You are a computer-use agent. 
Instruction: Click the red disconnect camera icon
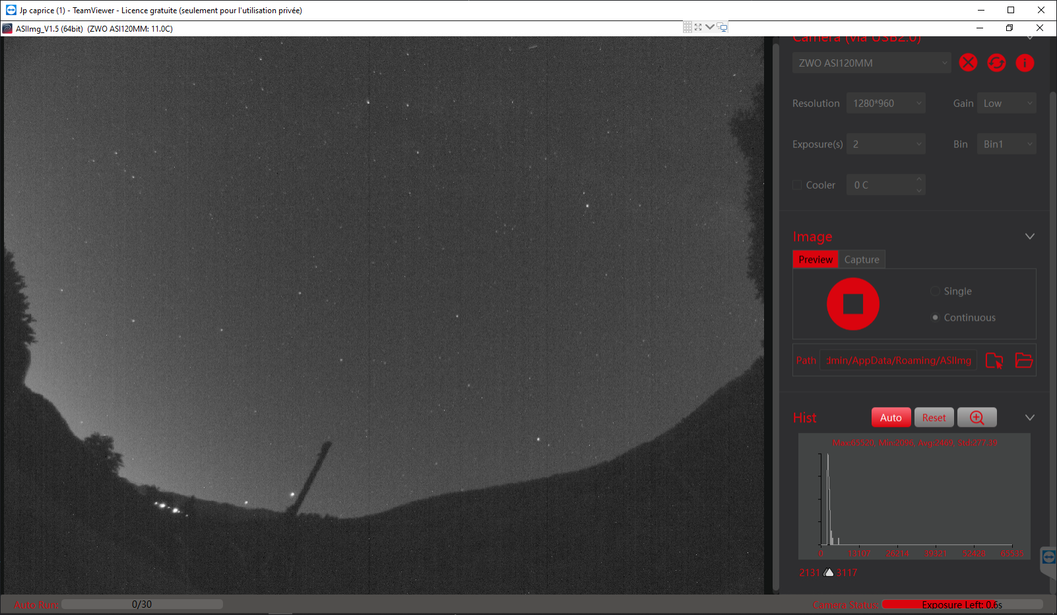point(968,63)
